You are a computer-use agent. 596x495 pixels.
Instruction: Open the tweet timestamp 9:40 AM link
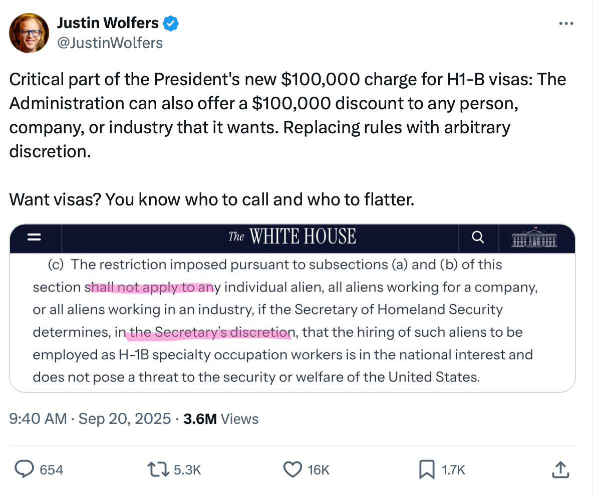pyautogui.click(x=38, y=418)
